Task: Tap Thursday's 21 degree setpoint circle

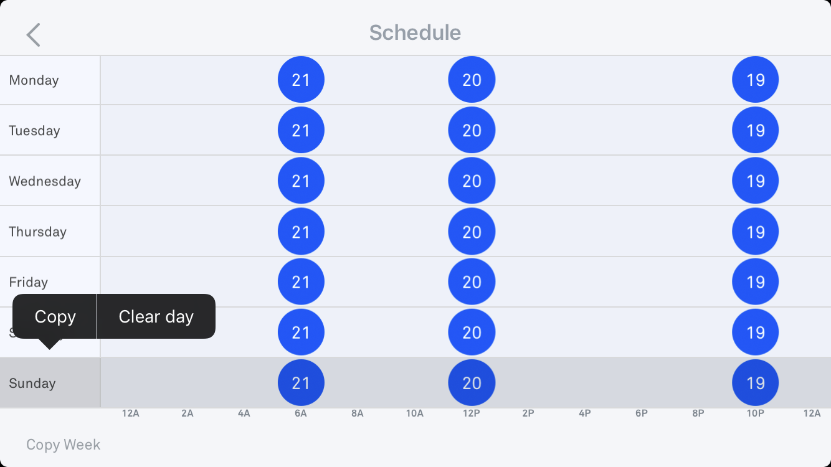Action: [301, 232]
